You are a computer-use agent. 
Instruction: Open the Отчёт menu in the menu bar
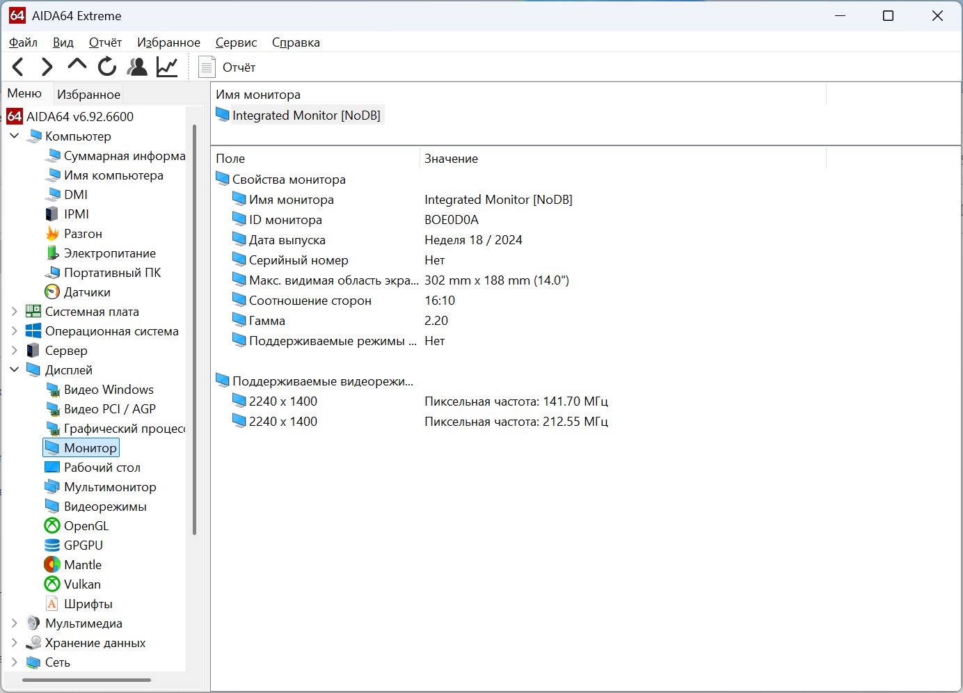pyautogui.click(x=105, y=42)
